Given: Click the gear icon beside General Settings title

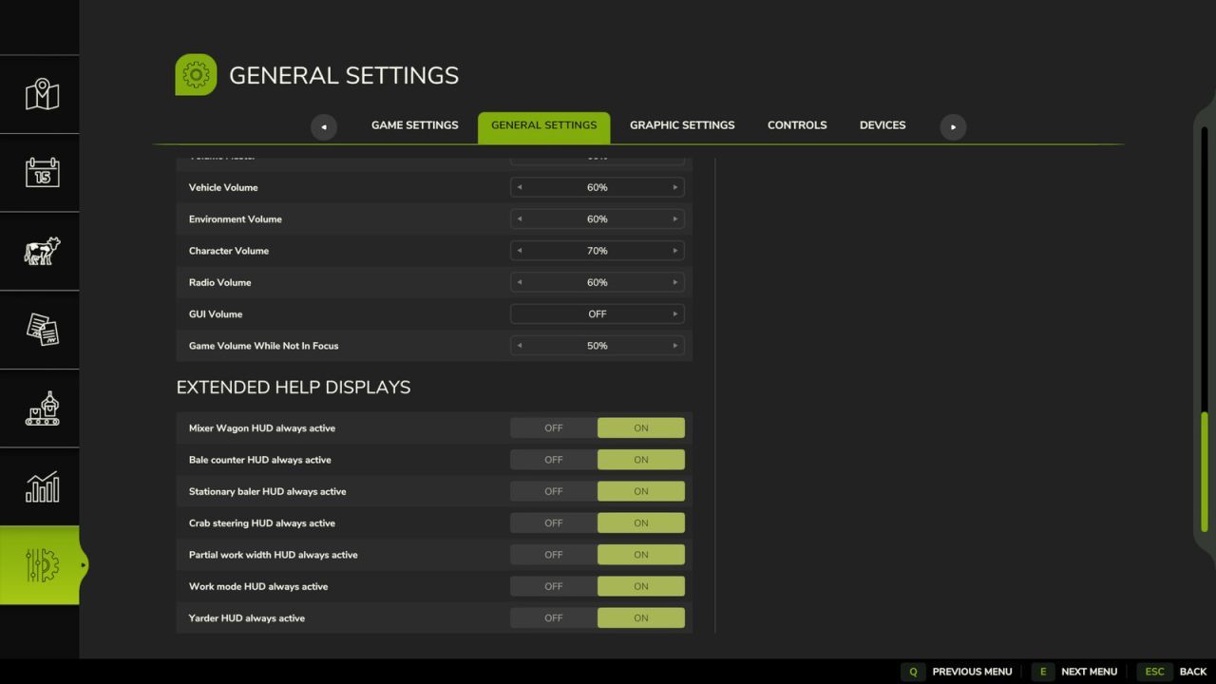Looking at the screenshot, I should pyautogui.click(x=196, y=74).
